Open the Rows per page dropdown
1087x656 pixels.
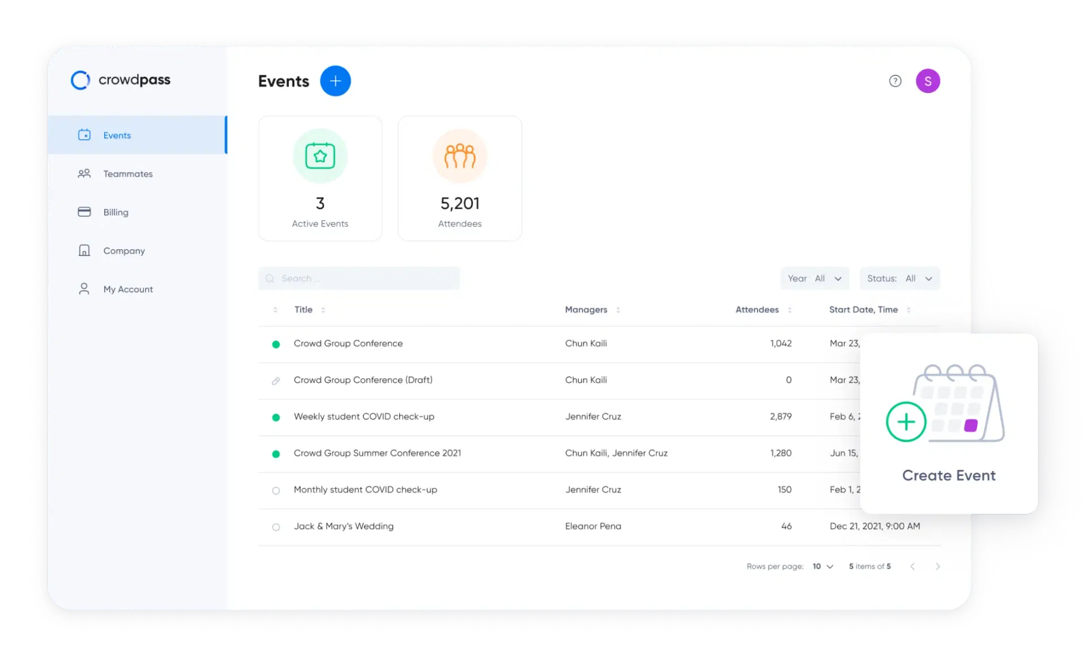point(822,566)
